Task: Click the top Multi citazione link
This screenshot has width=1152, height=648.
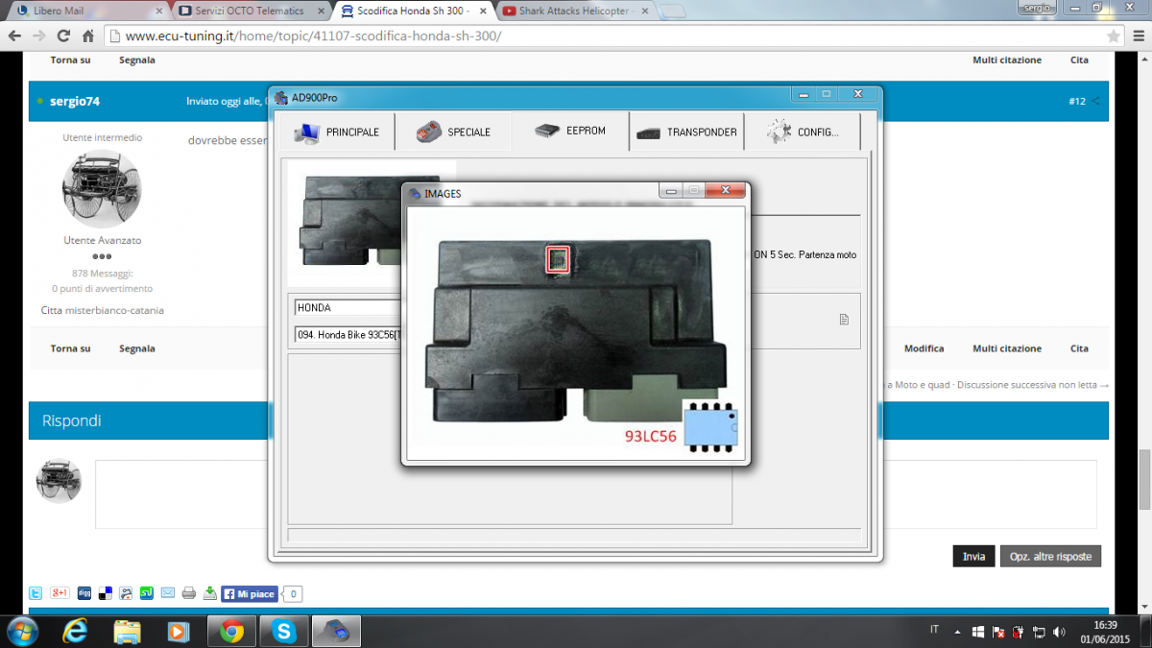Action: tap(1006, 60)
